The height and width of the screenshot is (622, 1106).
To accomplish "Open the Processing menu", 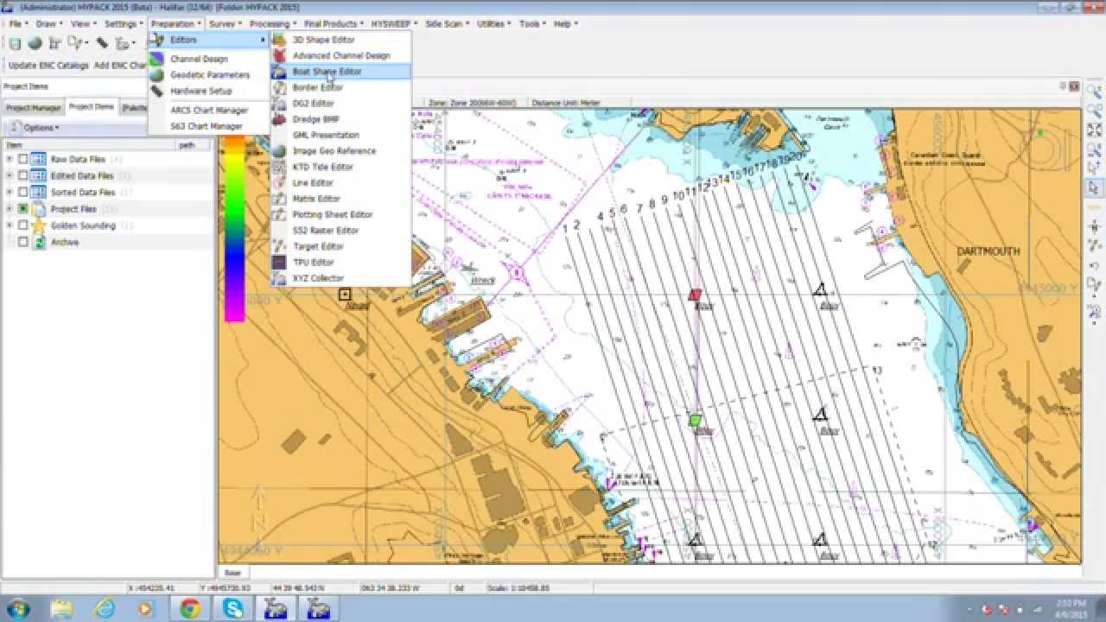I will (271, 24).
